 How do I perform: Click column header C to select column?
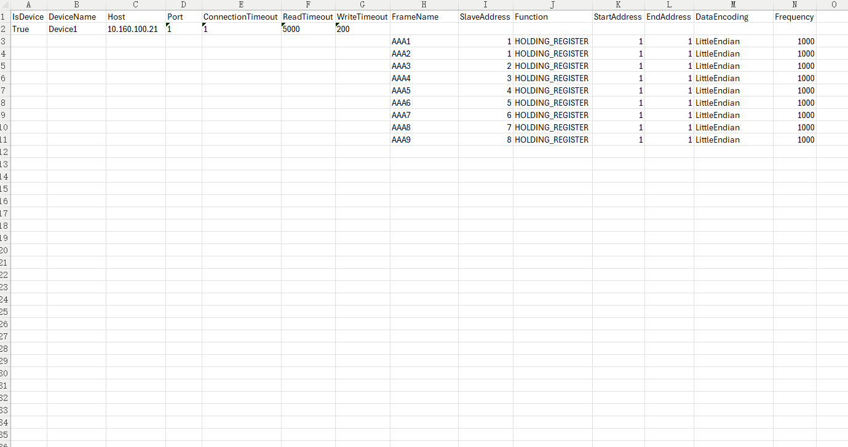(135, 4)
